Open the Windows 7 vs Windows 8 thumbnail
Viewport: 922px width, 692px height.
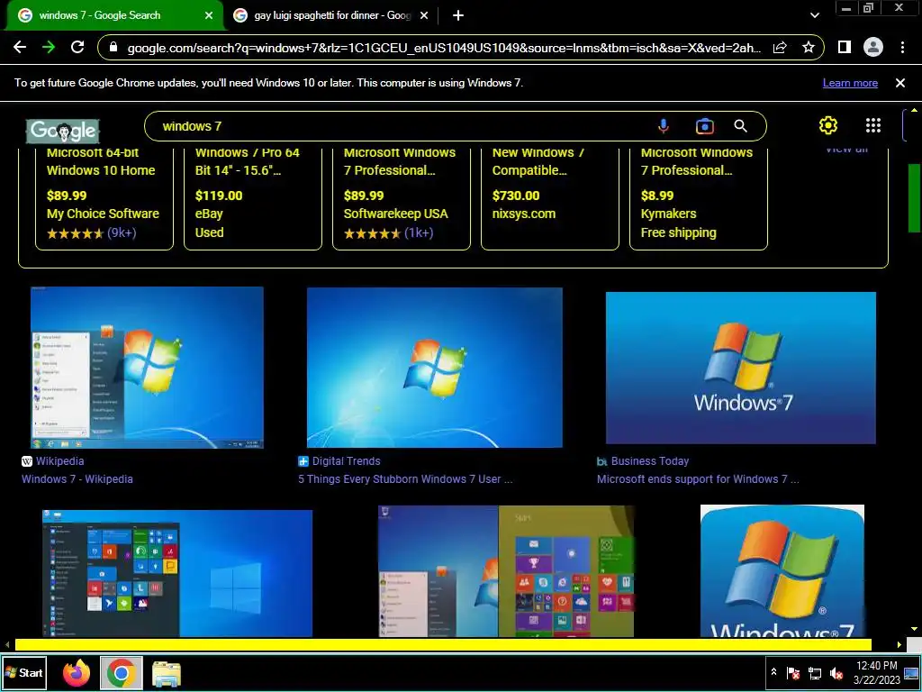click(506, 570)
